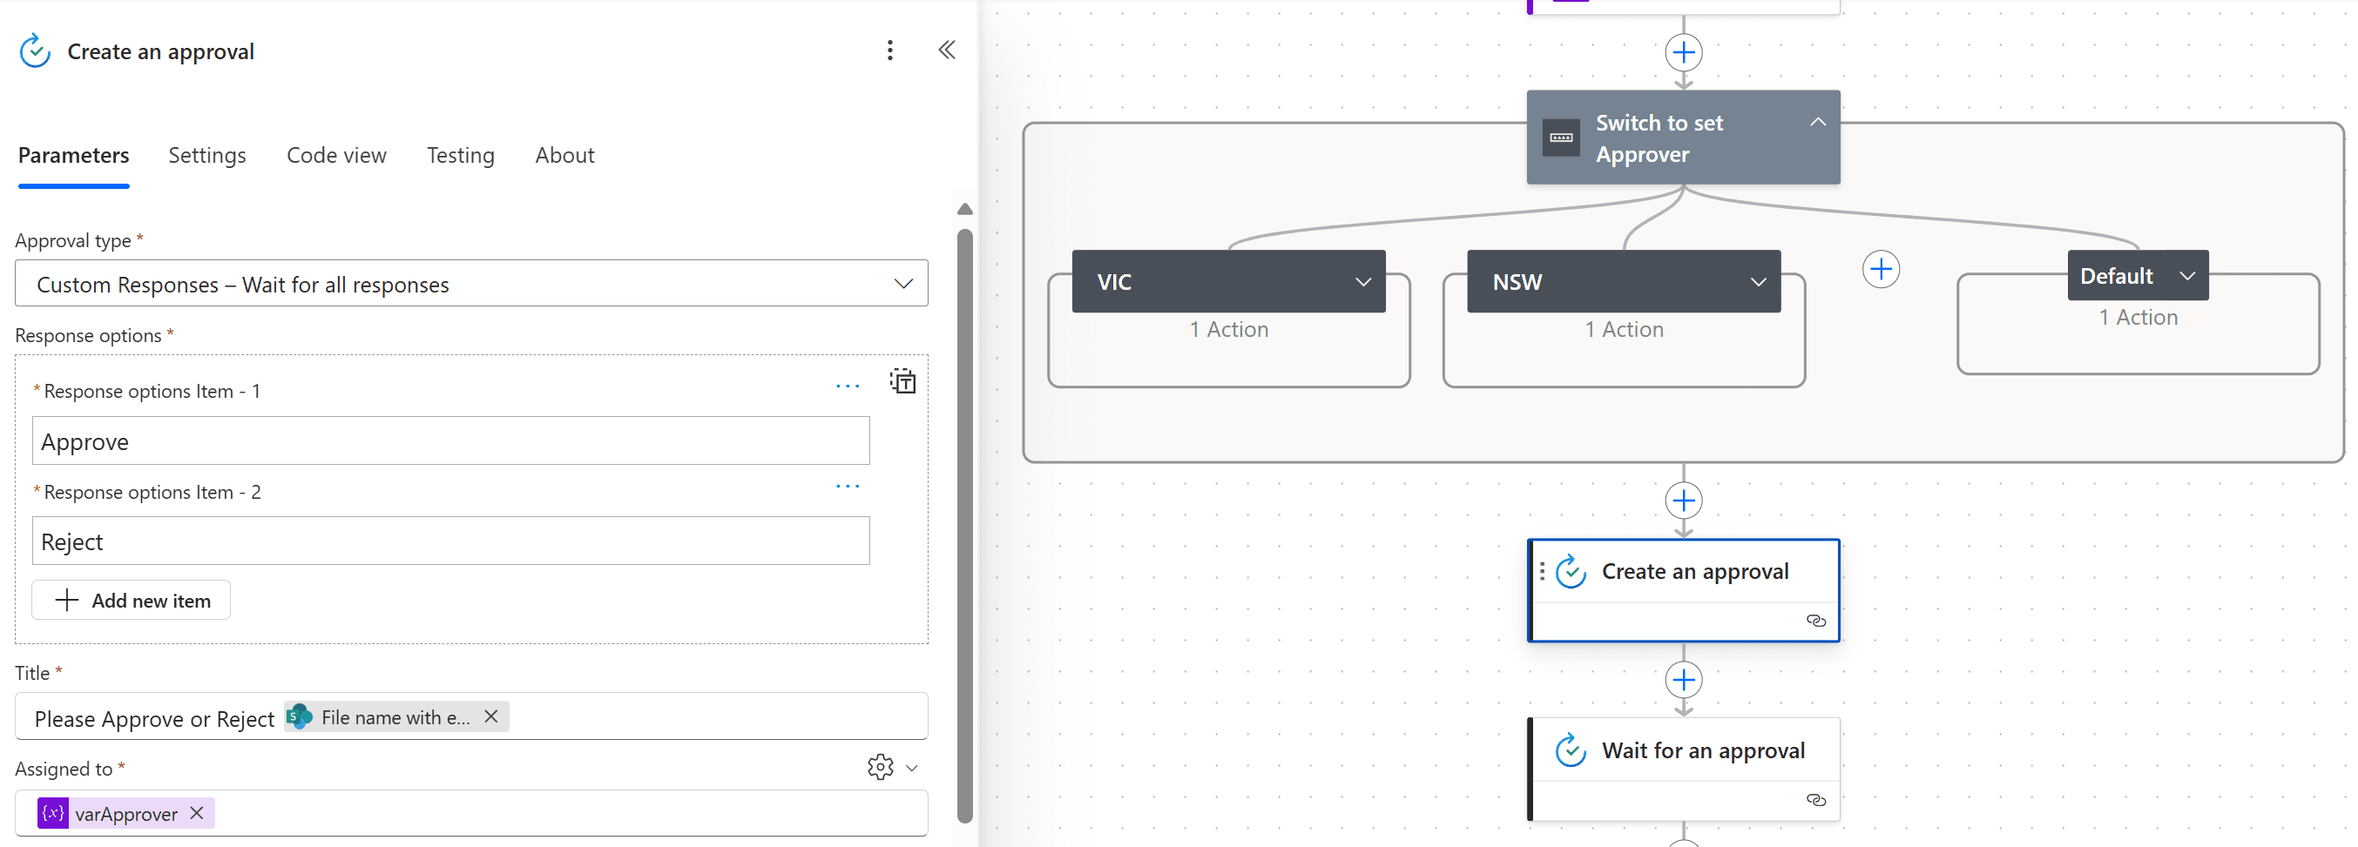Image resolution: width=2358 pixels, height=847 pixels.
Task: Open the Approval type dropdown
Action: click(903, 284)
